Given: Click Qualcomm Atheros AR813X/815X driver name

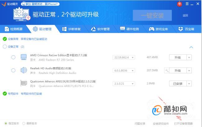Looking at the screenshot, I should click(x=63, y=81).
